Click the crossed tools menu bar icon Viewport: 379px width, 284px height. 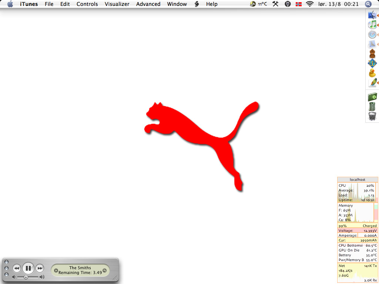point(275,4)
